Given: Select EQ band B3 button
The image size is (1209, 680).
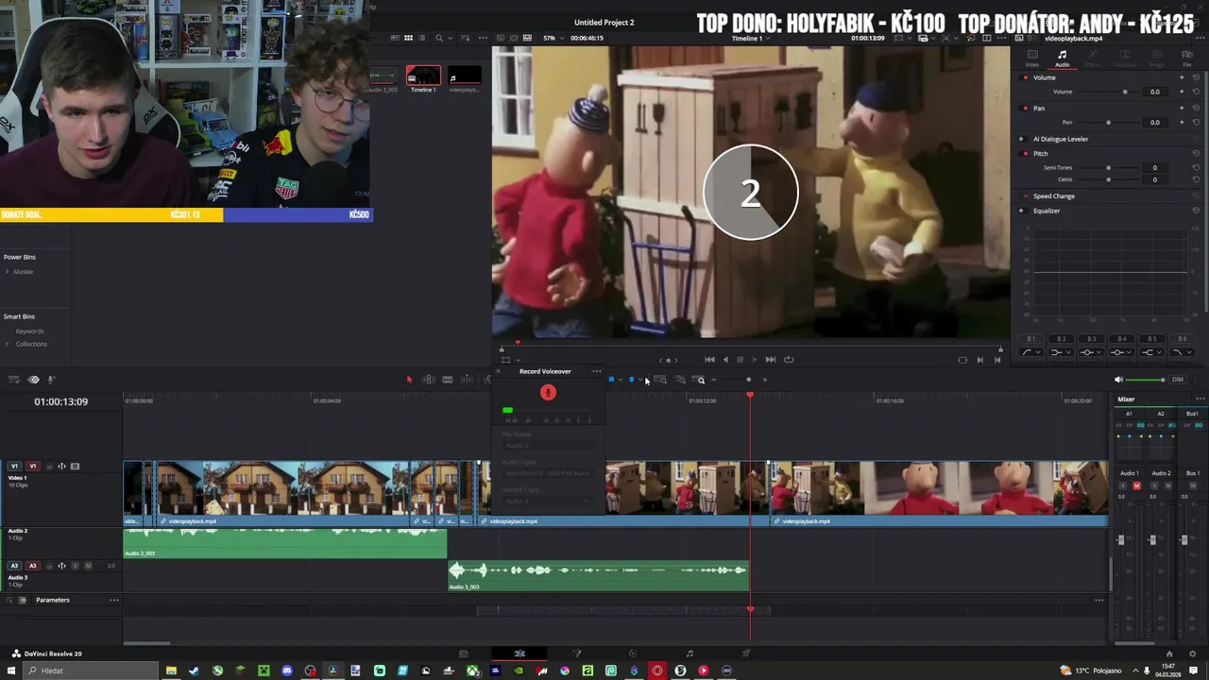Looking at the screenshot, I should coord(1092,339).
